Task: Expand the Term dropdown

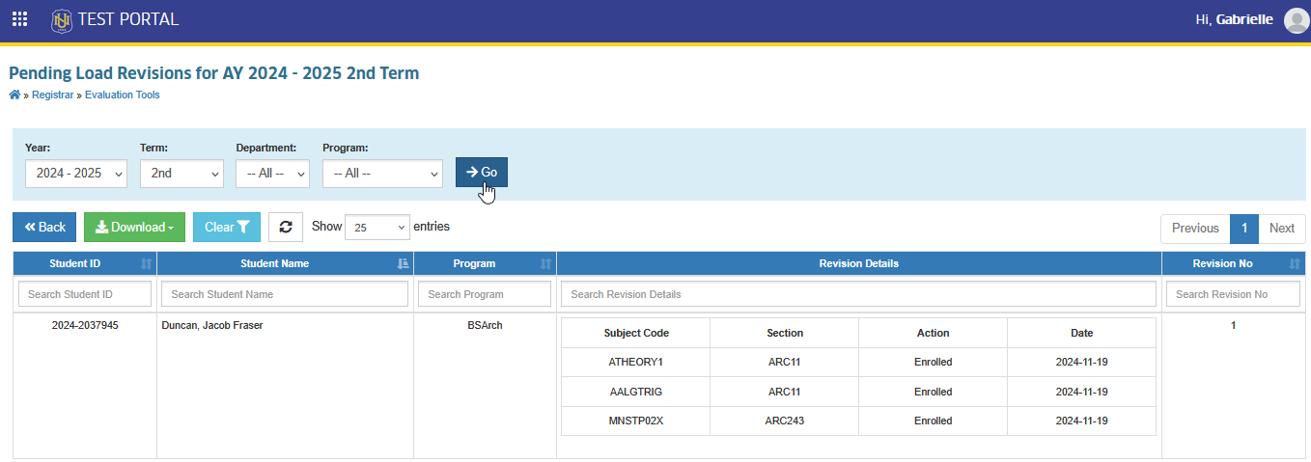Action: pyautogui.click(x=181, y=174)
